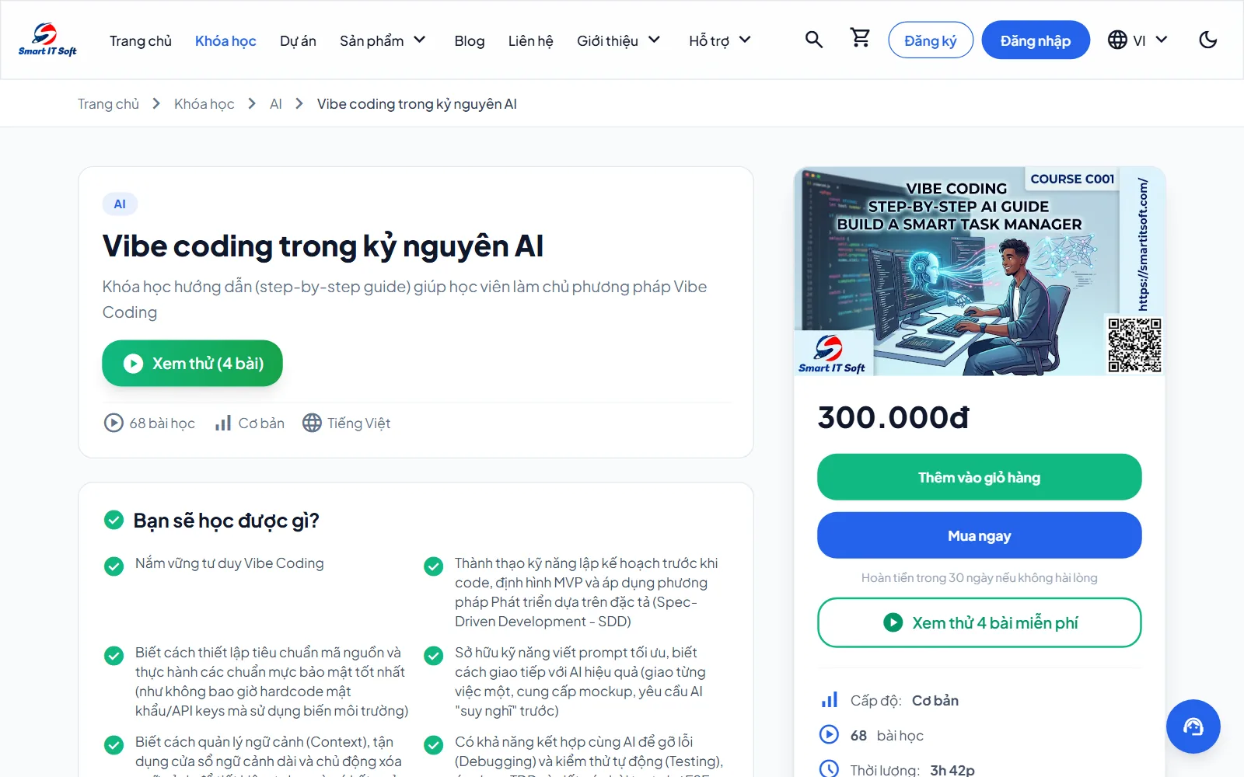Click the Cấp độ bars icon in sidebar
This screenshot has width=1244, height=777.
[x=830, y=700]
